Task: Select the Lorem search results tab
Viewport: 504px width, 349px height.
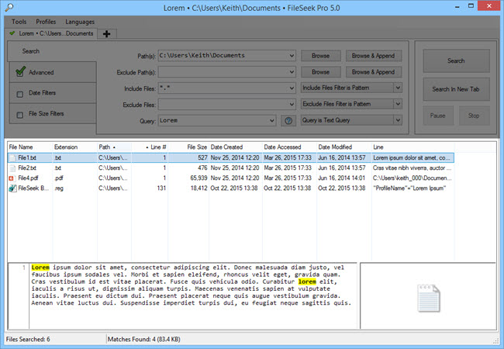Action: (51, 33)
